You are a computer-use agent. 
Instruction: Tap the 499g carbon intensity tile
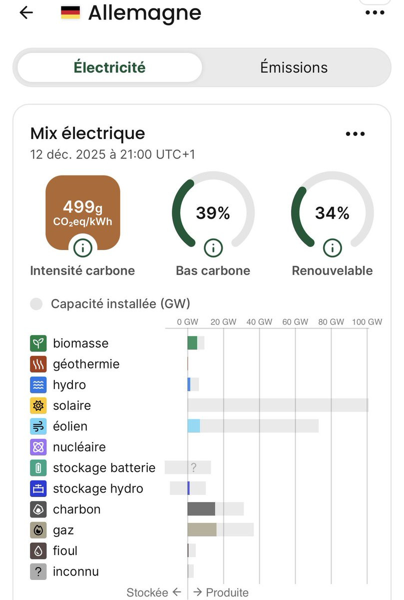tap(83, 210)
